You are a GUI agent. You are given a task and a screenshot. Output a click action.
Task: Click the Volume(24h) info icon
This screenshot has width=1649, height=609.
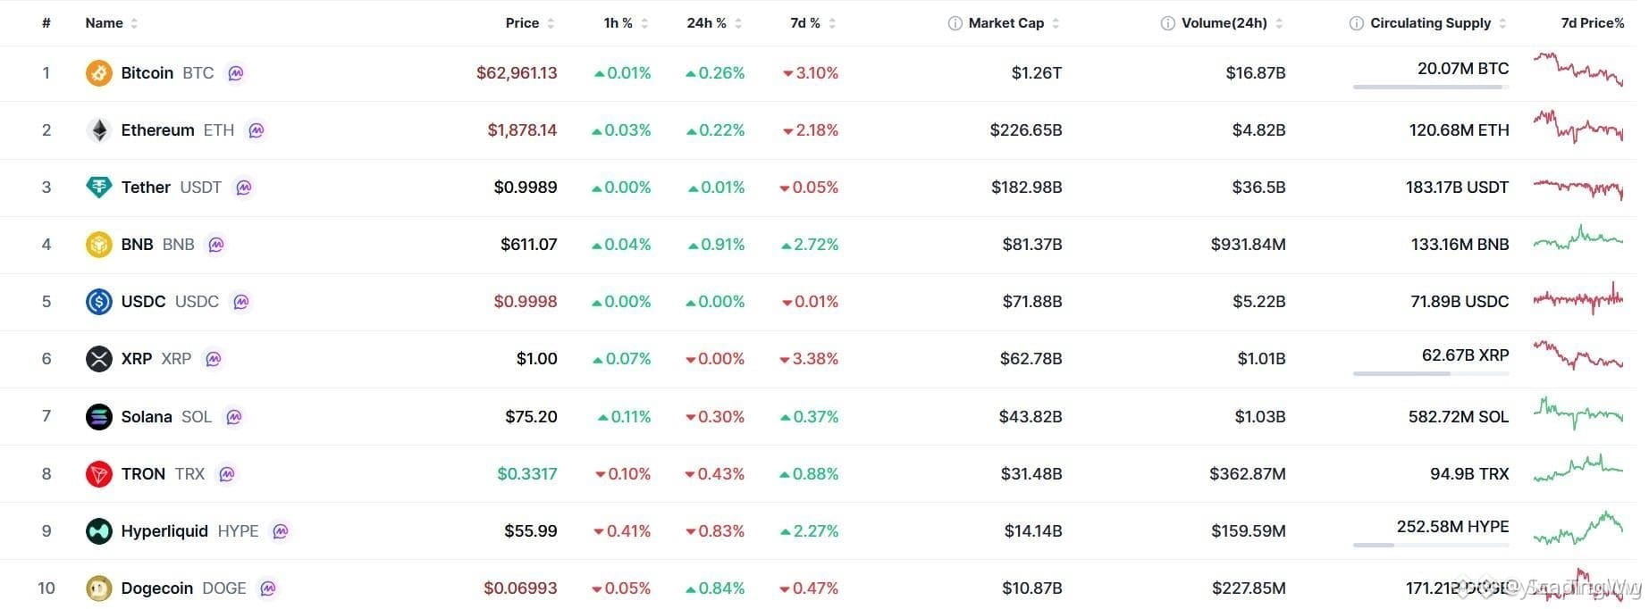point(1167,23)
